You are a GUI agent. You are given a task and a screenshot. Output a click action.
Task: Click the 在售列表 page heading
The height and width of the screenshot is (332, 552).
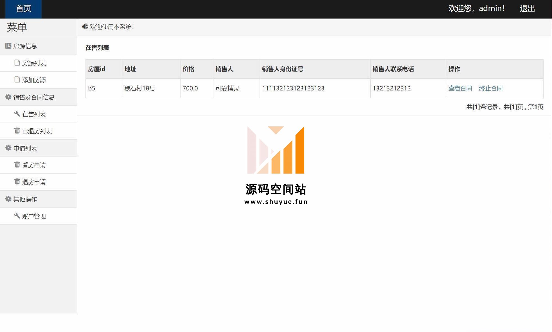[x=97, y=48]
